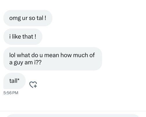Click the word 'mean' in the third message
The height and width of the screenshot is (117, 146).
click(x=52, y=55)
